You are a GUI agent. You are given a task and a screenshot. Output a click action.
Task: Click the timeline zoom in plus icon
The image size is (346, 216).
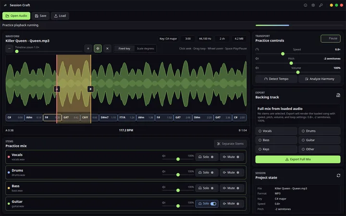click(88, 48)
